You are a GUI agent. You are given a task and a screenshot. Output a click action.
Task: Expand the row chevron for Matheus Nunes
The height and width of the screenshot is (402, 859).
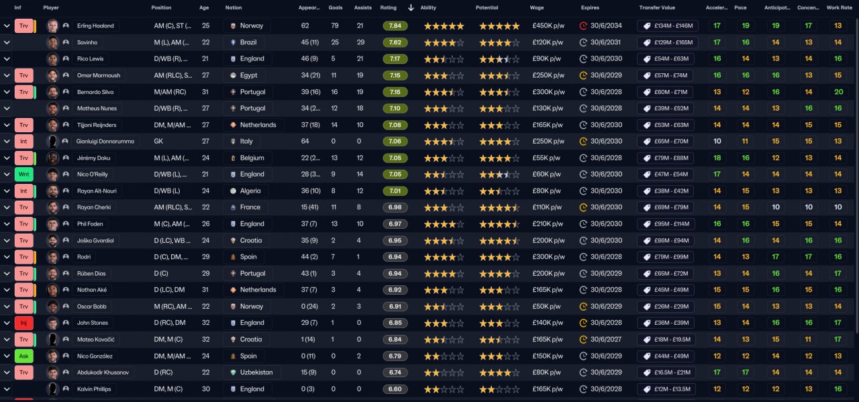[7, 108]
